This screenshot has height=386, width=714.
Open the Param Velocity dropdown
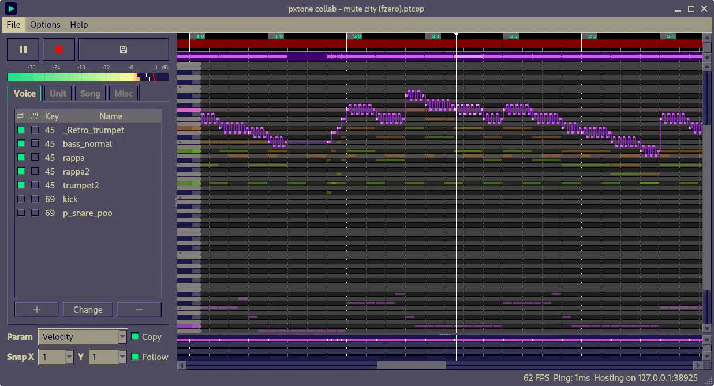(83, 336)
